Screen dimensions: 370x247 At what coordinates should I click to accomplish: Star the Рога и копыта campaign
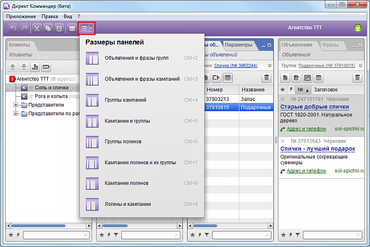31,96
